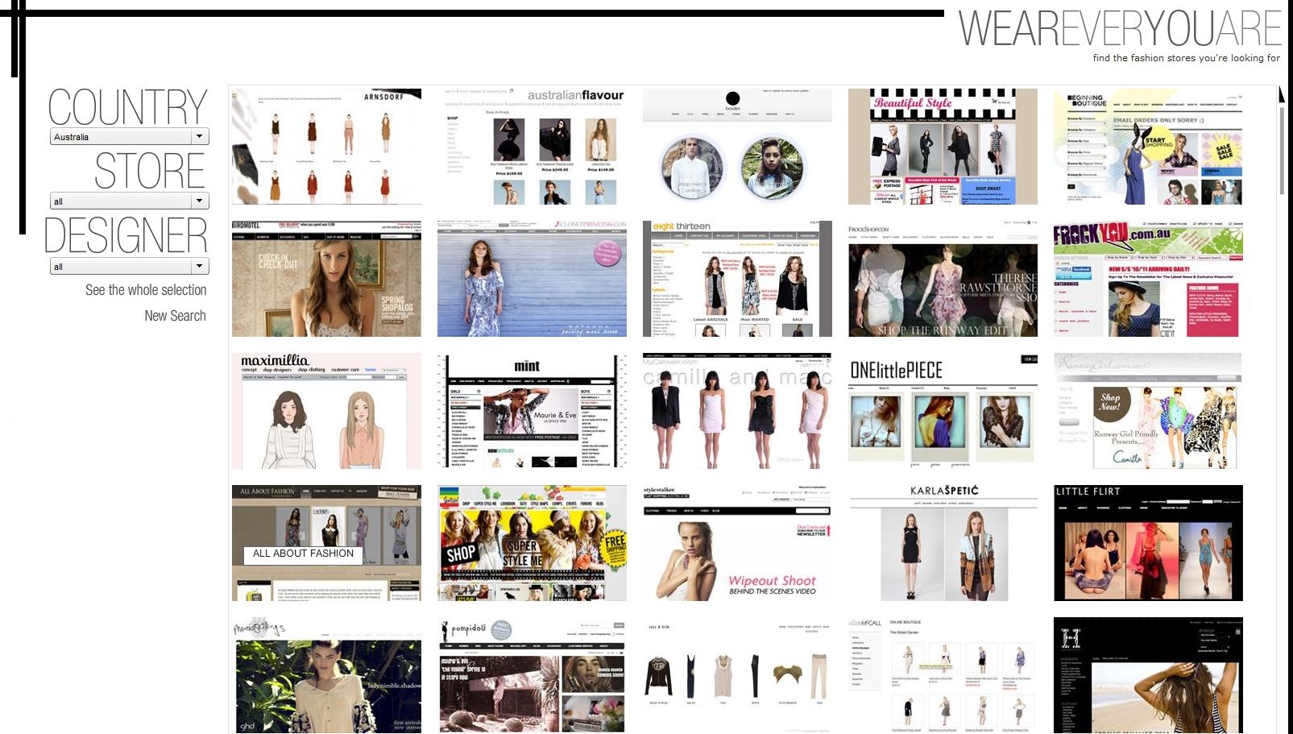Click the All About Fashion thumbnail

326,543
